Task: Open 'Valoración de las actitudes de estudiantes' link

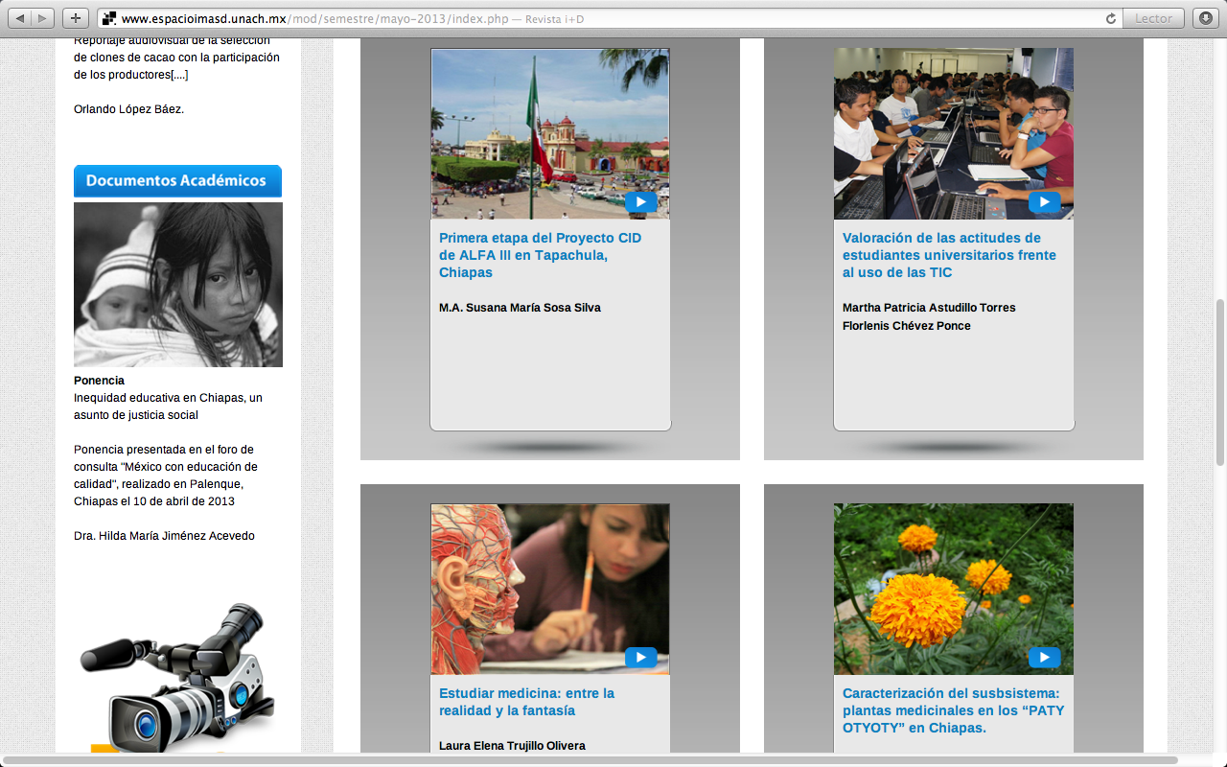Action: tap(949, 255)
